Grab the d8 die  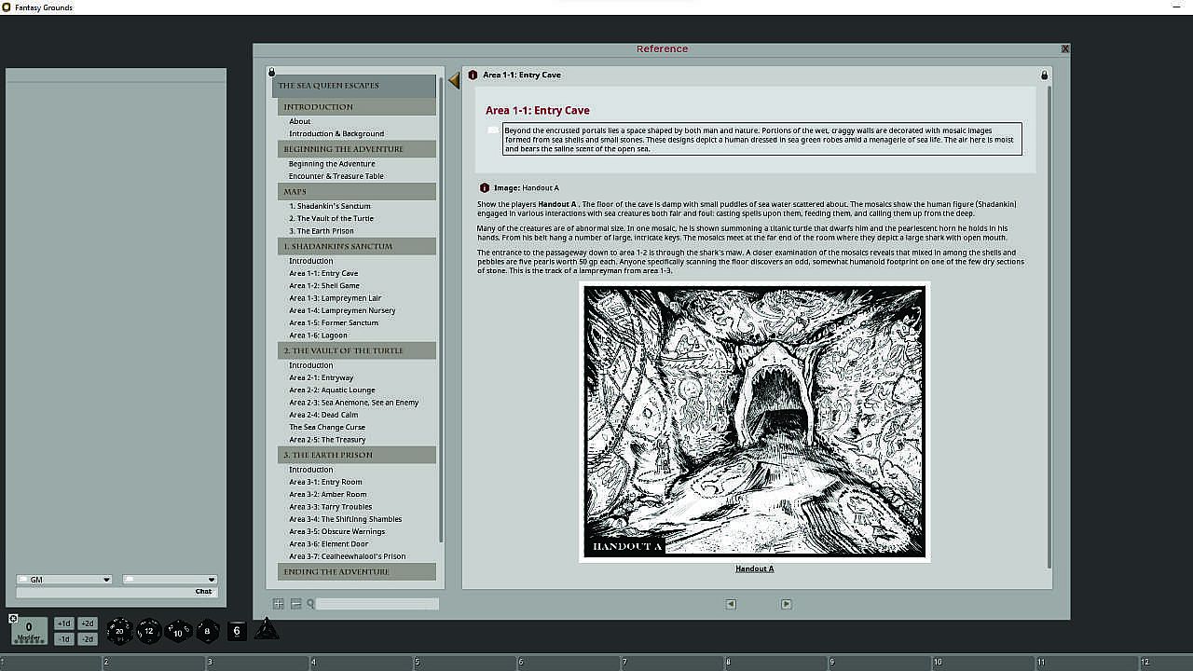coord(207,631)
